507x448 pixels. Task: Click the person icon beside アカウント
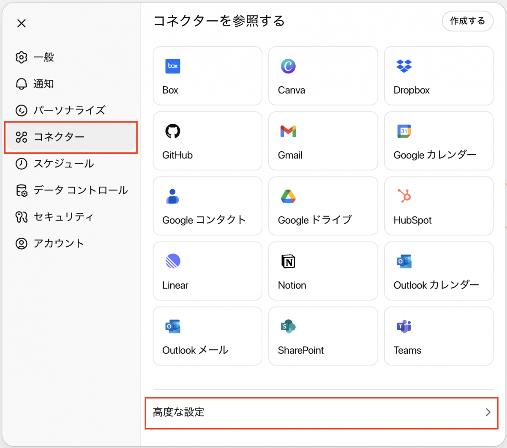[21, 244]
